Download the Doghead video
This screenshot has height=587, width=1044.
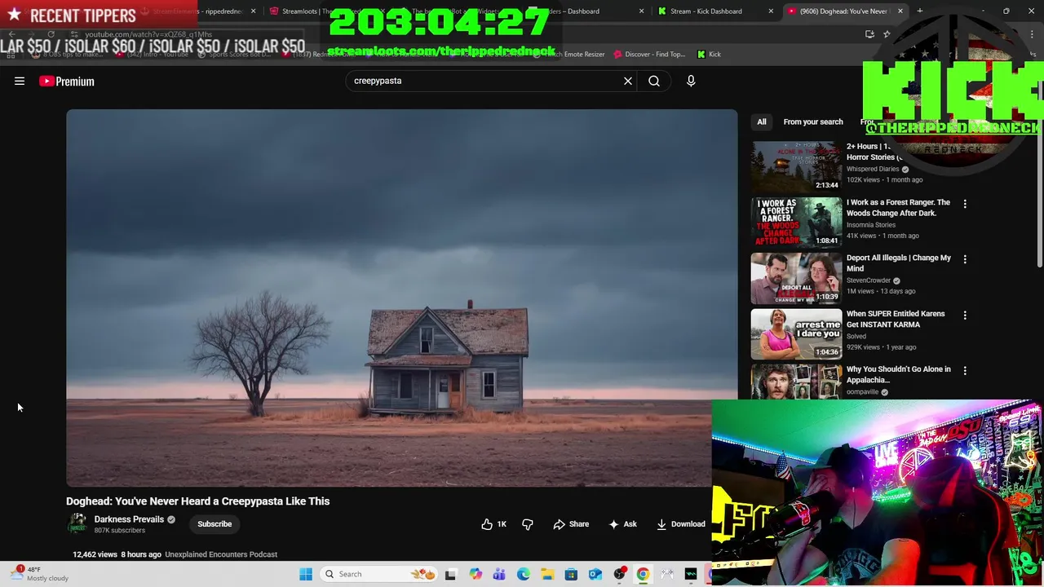pos(681,524)
